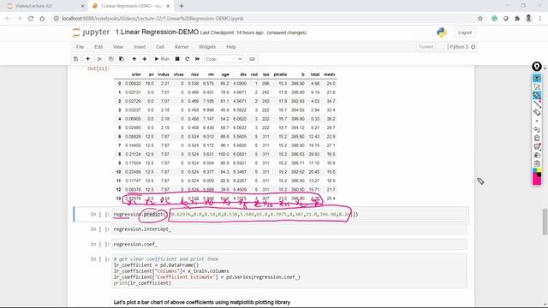Image resolution: width=548 pixels, height=308 pixels.
Task: Select the regression.predict code cell
Action: (x=289, y=215)
